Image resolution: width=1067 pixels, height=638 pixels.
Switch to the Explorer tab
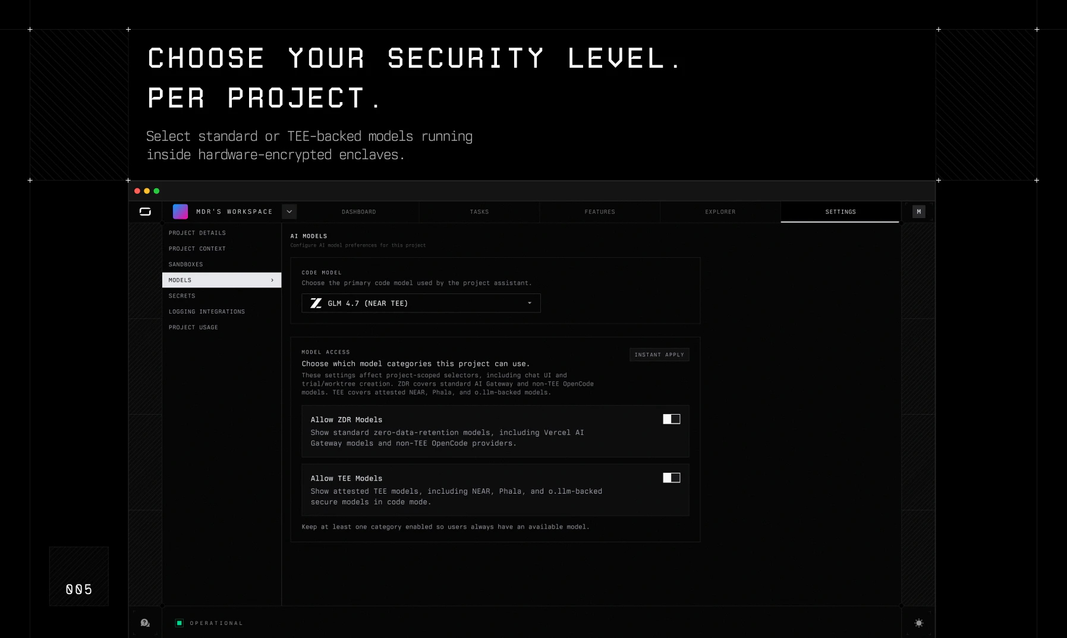point(720,211)
